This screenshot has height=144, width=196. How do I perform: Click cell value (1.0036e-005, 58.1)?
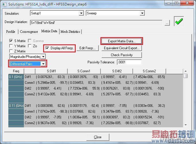click(x=84, y=117)
